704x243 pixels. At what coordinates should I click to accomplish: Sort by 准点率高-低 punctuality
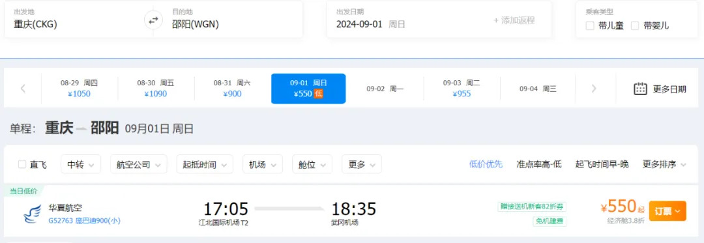click(x=539, y=165)
